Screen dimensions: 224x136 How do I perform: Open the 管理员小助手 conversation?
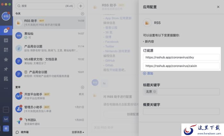[x=49, y=109]
